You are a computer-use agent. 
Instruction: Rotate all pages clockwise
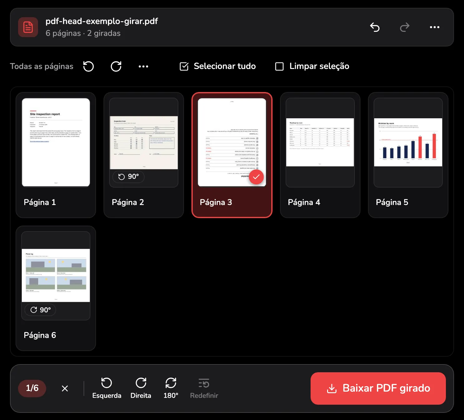(116, 66)
